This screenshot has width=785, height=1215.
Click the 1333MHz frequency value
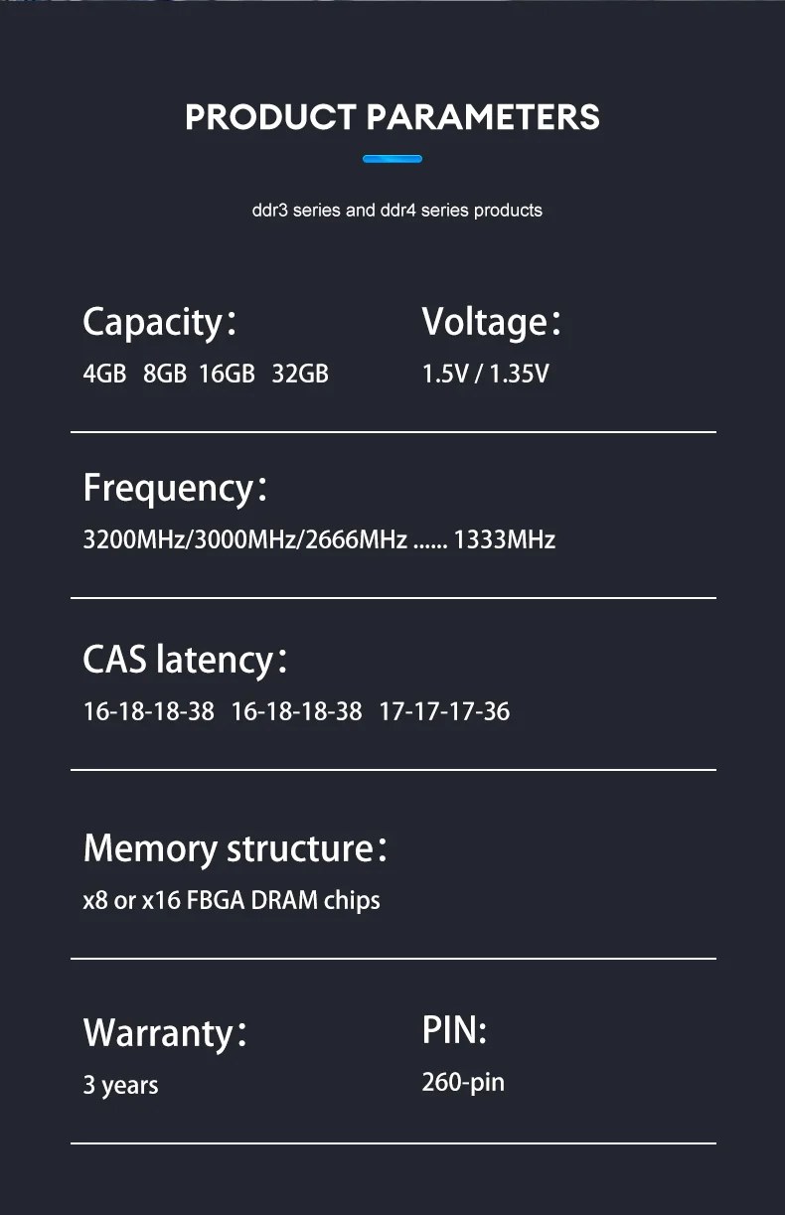click(x=505, y=540)
